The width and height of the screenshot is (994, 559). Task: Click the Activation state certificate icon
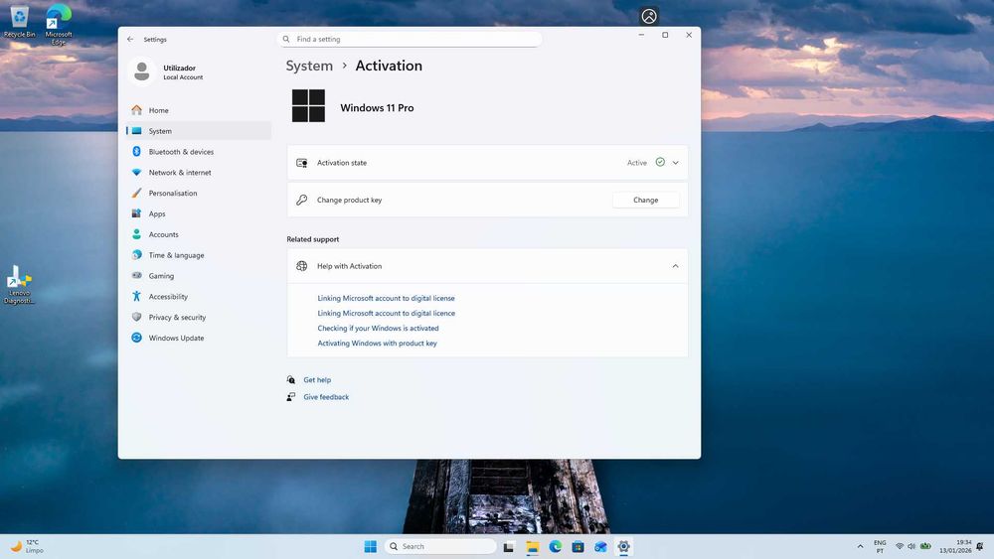(302, 163)
